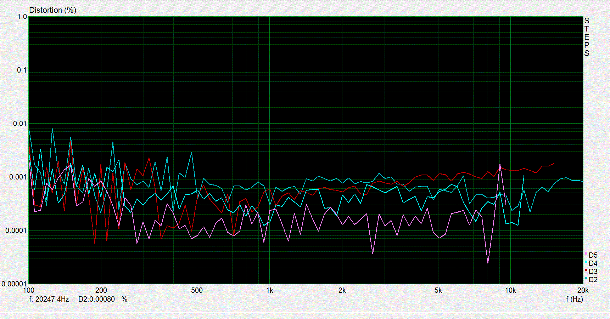Screen dimensions: 610x319
Task: Click the teal D2 curve's endpoint at 20k
Action: click(x=582, y=181)
